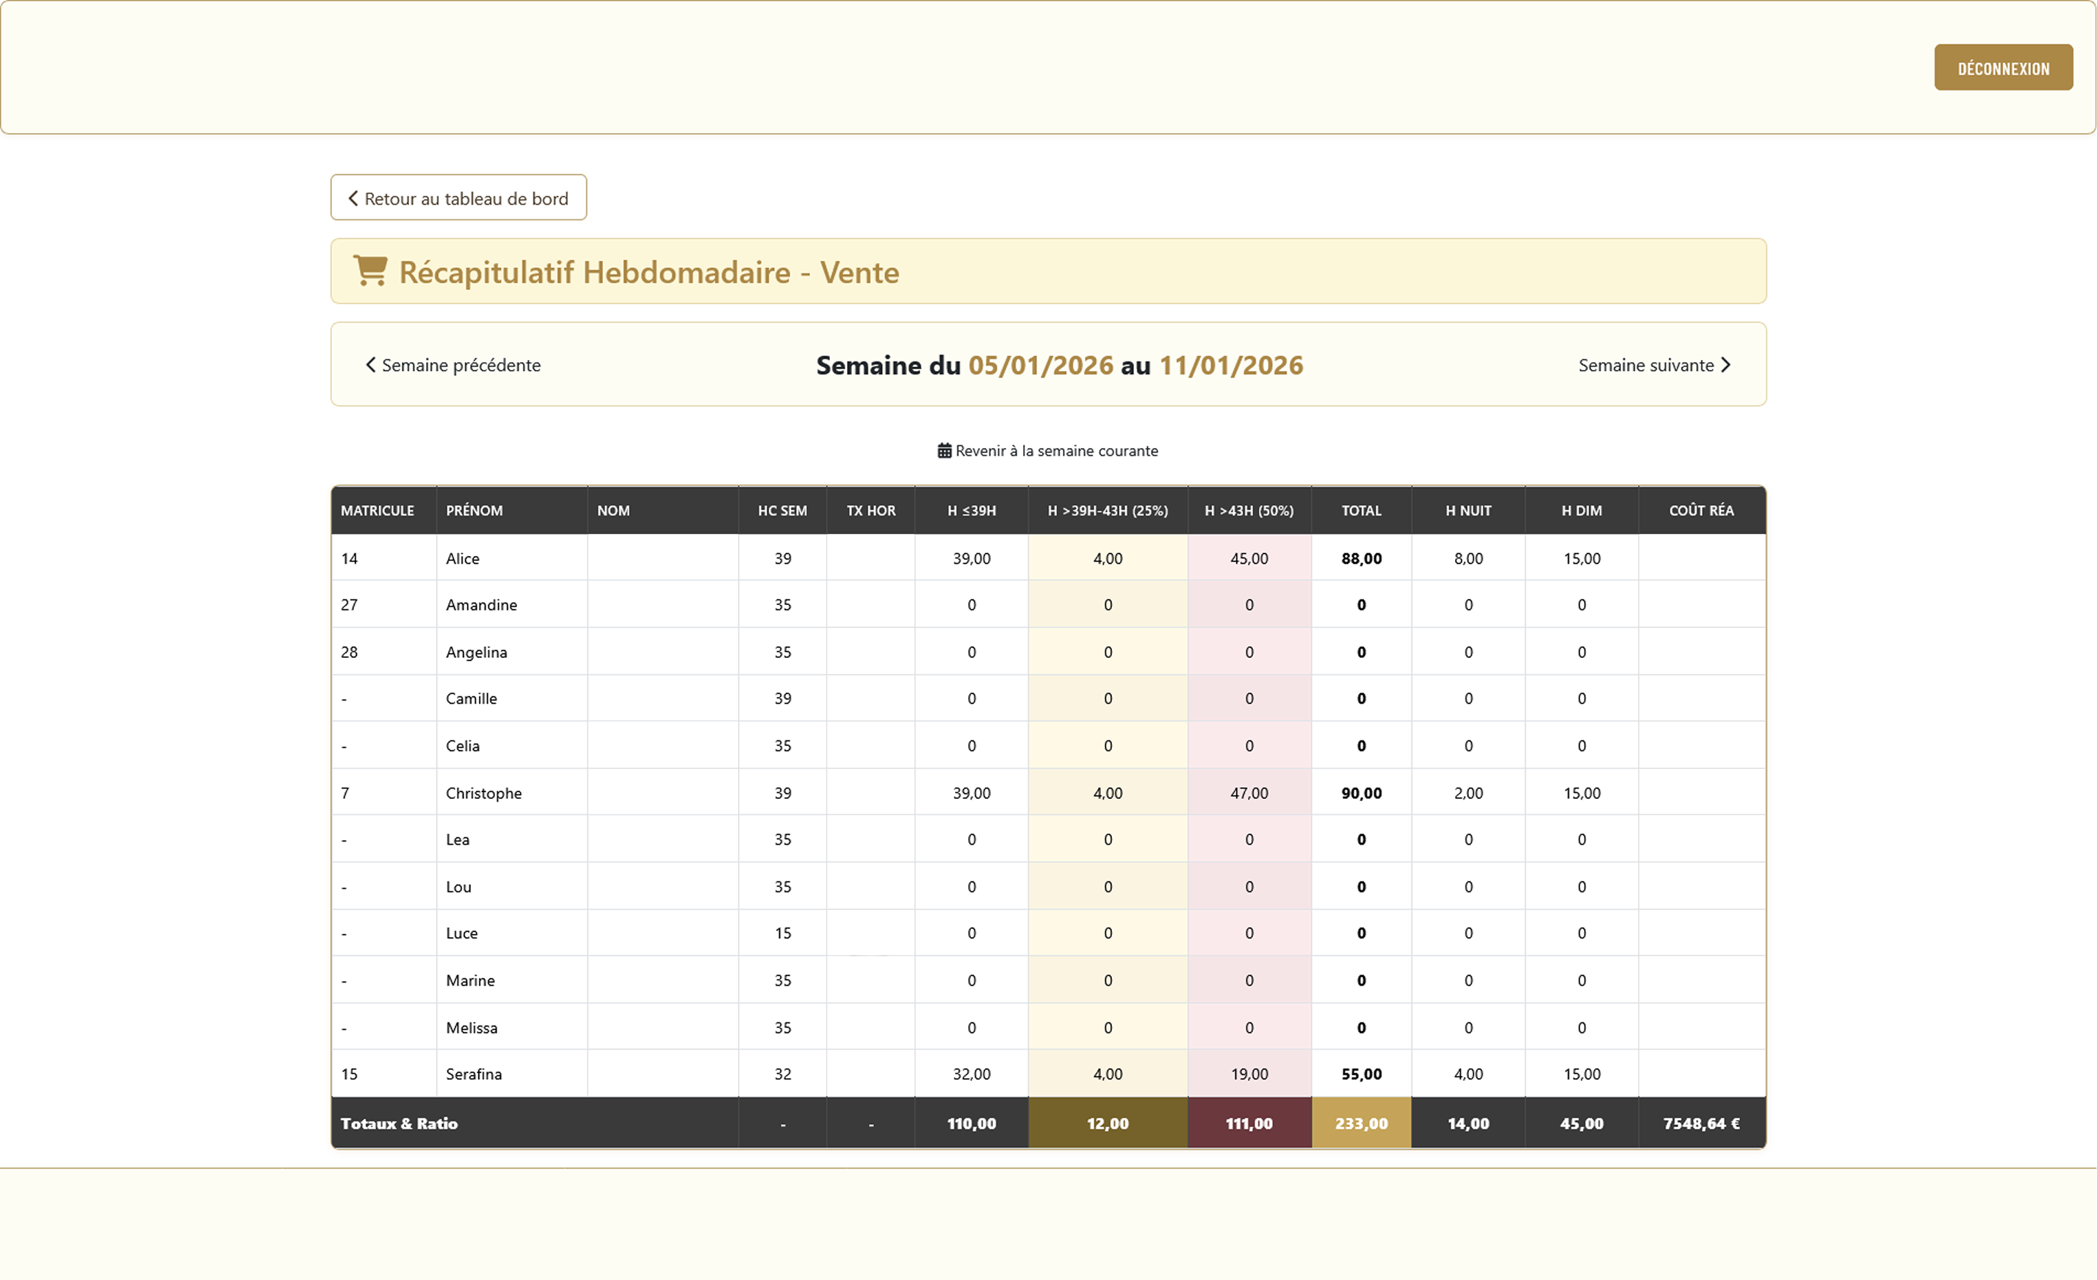This screenshot has width=2097, height=1280.
Task: Click the 14,00 night total cell
Action: [1468, 1124]
